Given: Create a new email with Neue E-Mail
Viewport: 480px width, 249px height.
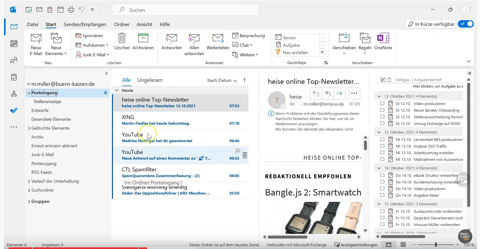Looking at the screenshot, I should tap(36, 44).
